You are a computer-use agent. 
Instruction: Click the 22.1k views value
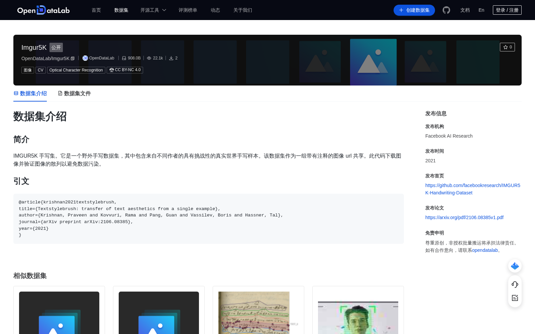pos(158,58)
